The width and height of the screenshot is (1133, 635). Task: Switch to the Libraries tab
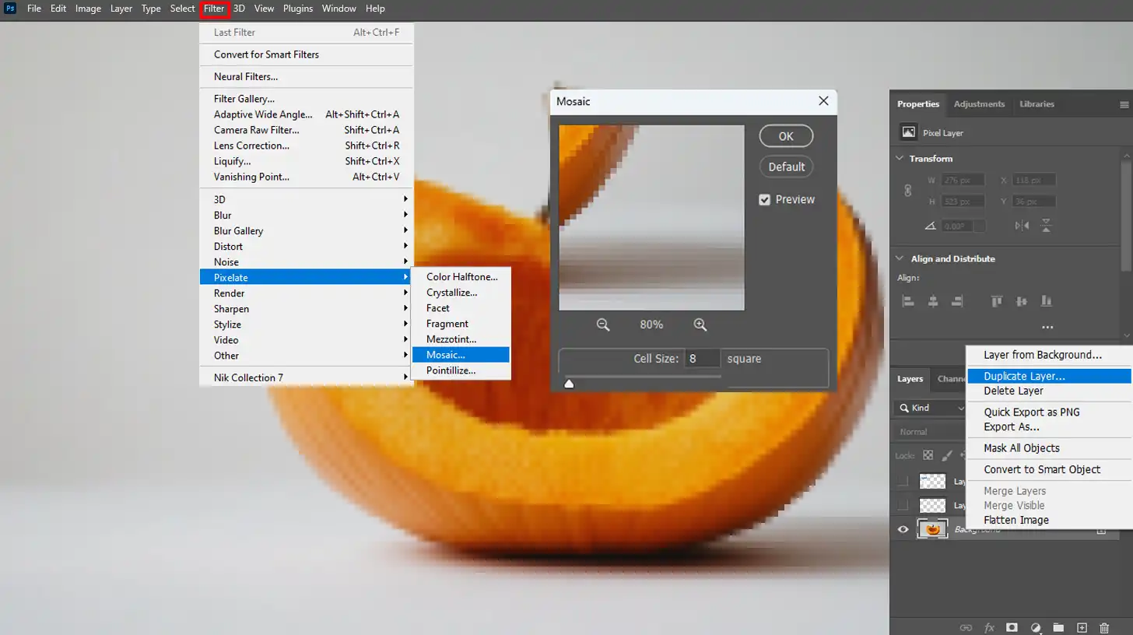[1037, 104]
